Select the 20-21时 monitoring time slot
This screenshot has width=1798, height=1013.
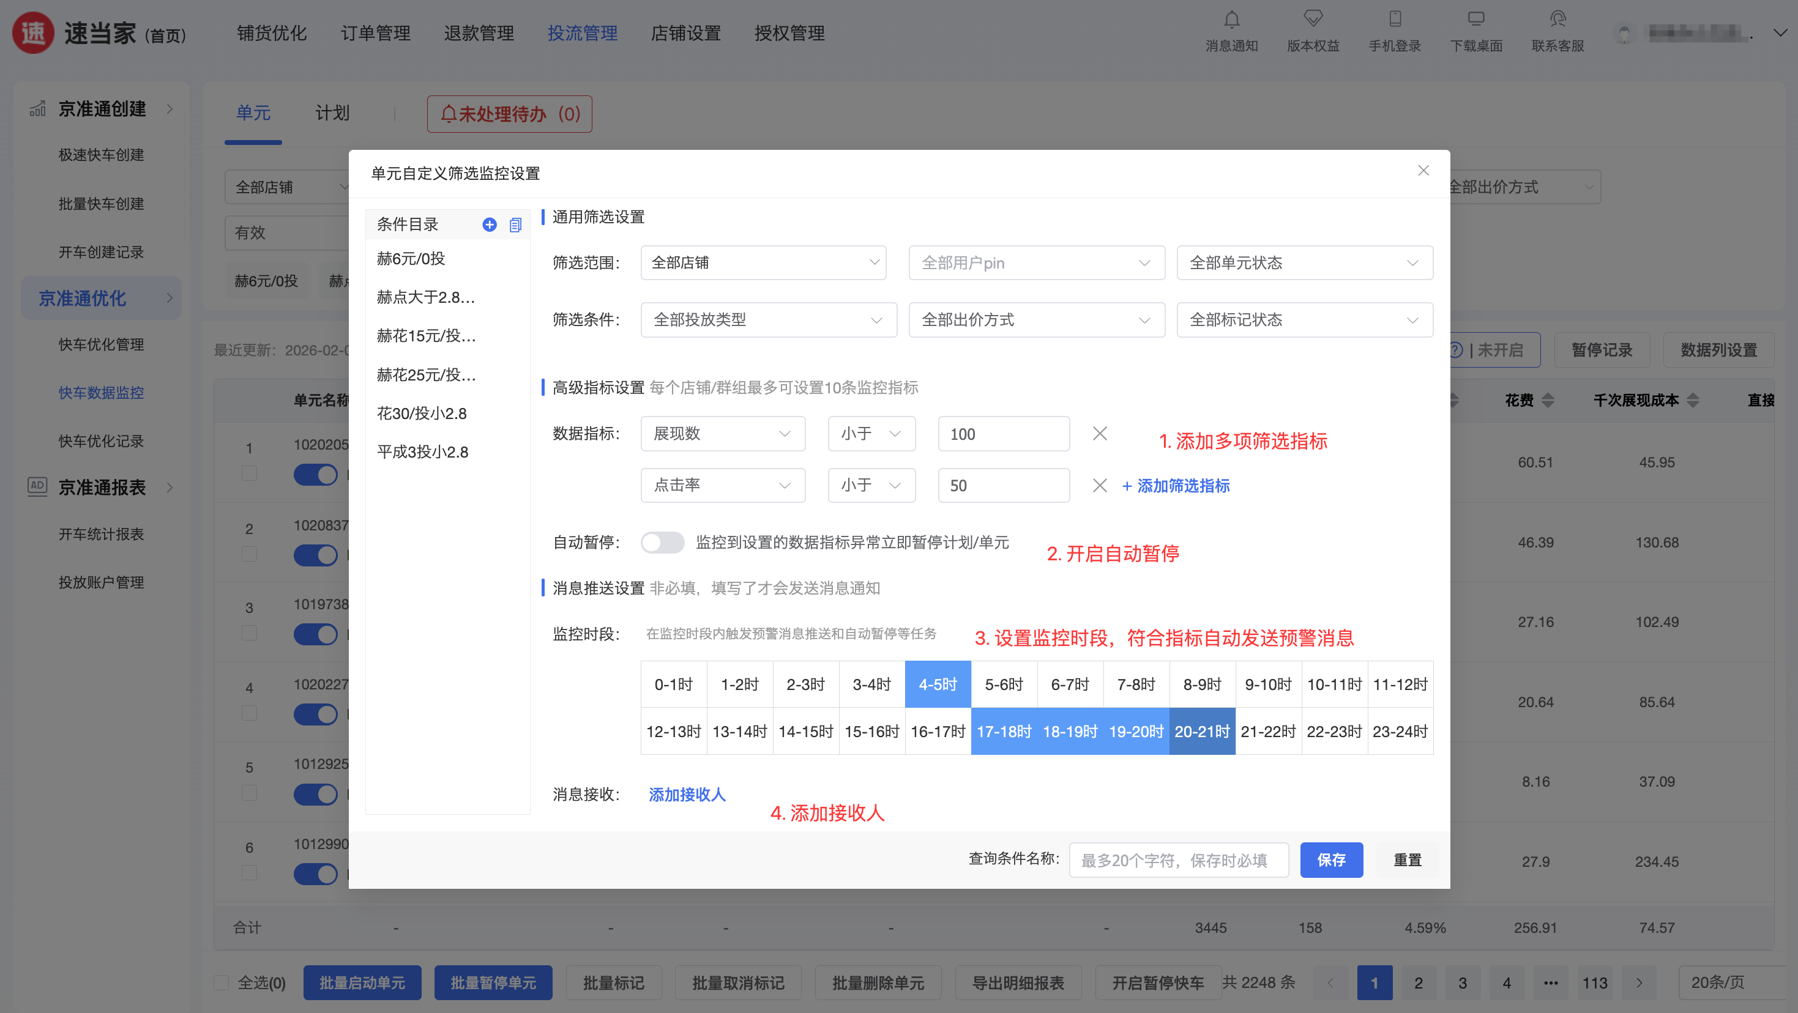pos(1201,730)
